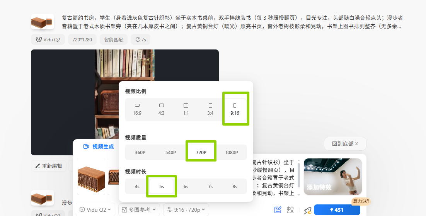Select the 9:16 video aspect ratio
This screenshot has width=426, height=216.
click(x=235, y=109)
